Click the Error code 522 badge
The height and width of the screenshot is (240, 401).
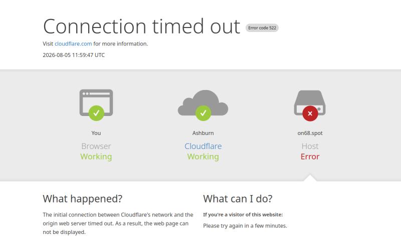[x=262, y=28]
